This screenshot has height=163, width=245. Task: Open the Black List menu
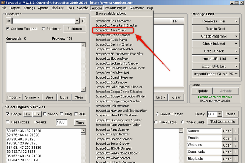pos(58,8)
